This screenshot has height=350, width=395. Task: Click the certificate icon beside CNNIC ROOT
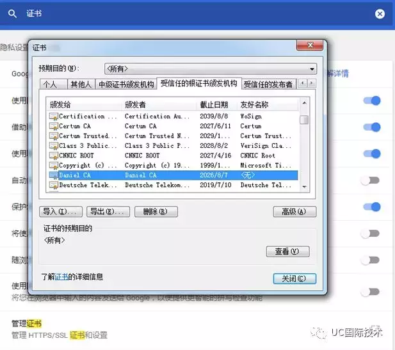click(53, 155)
